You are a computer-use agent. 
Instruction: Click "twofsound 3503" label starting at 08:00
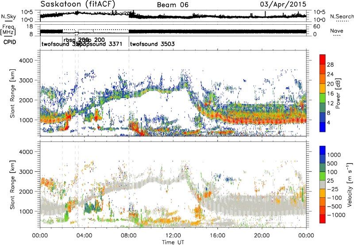(x=152, y=44)
